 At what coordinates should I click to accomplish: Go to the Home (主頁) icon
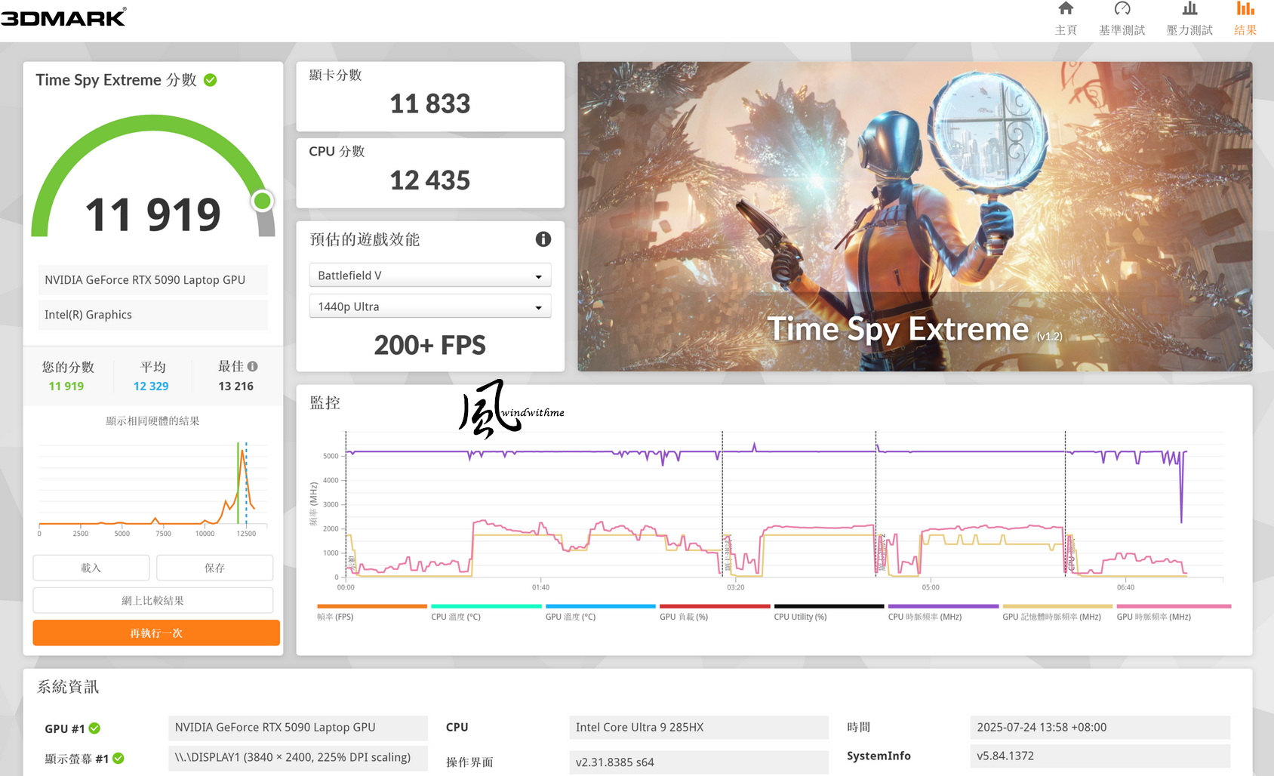[x=1066, y=9]
